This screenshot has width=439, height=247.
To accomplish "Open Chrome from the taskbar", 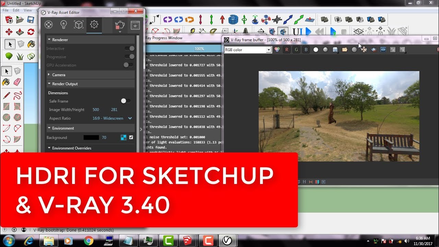I will (88, 241).
